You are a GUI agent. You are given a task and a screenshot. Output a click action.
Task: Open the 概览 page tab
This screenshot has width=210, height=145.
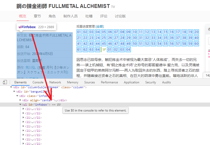click(x=22, y=16)
